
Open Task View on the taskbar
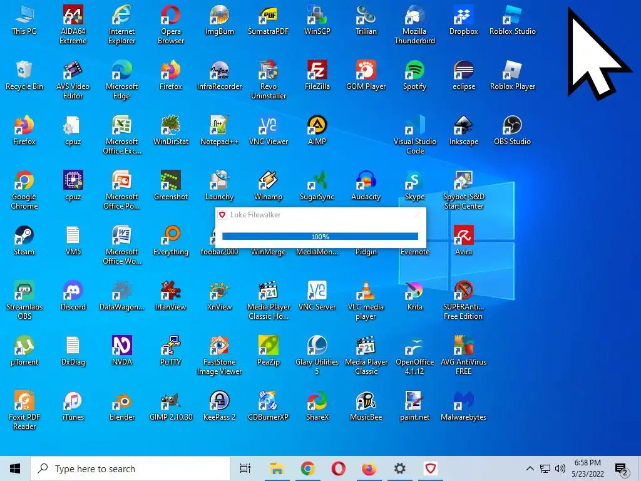pyautogui.click(x=245, y=468)
